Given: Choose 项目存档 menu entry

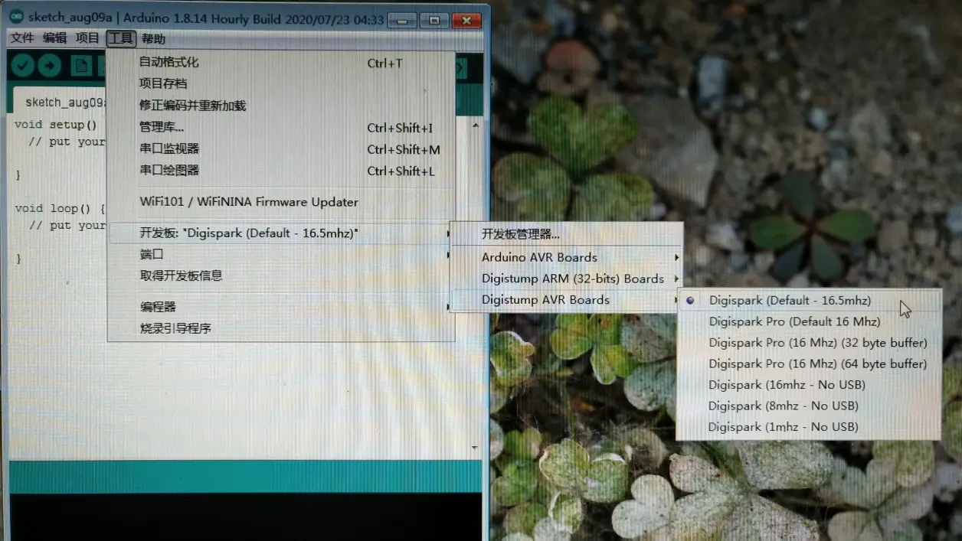Looking at the screenshot, I should point(280,83).
